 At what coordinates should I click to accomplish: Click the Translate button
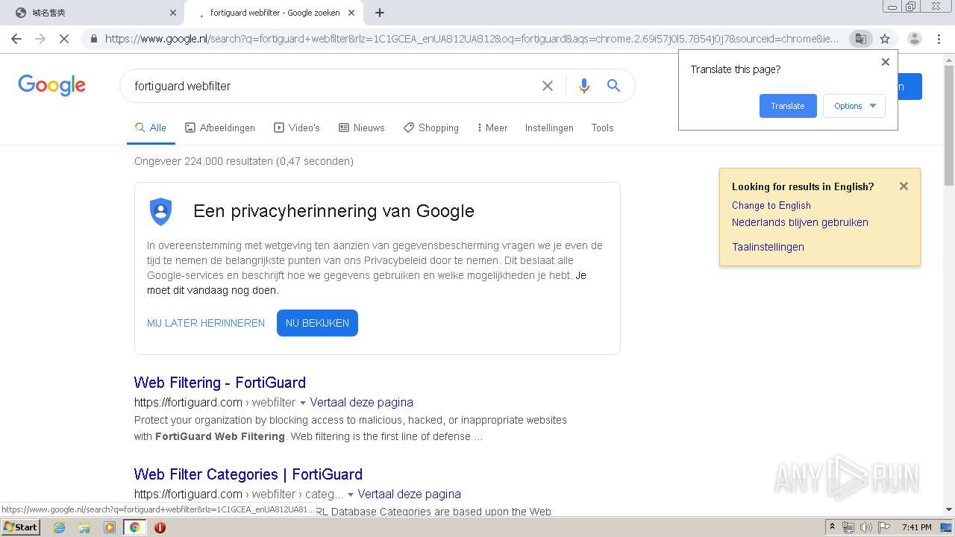(788, 106)
